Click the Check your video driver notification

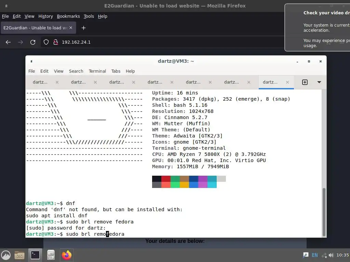(x=318, y=27)
